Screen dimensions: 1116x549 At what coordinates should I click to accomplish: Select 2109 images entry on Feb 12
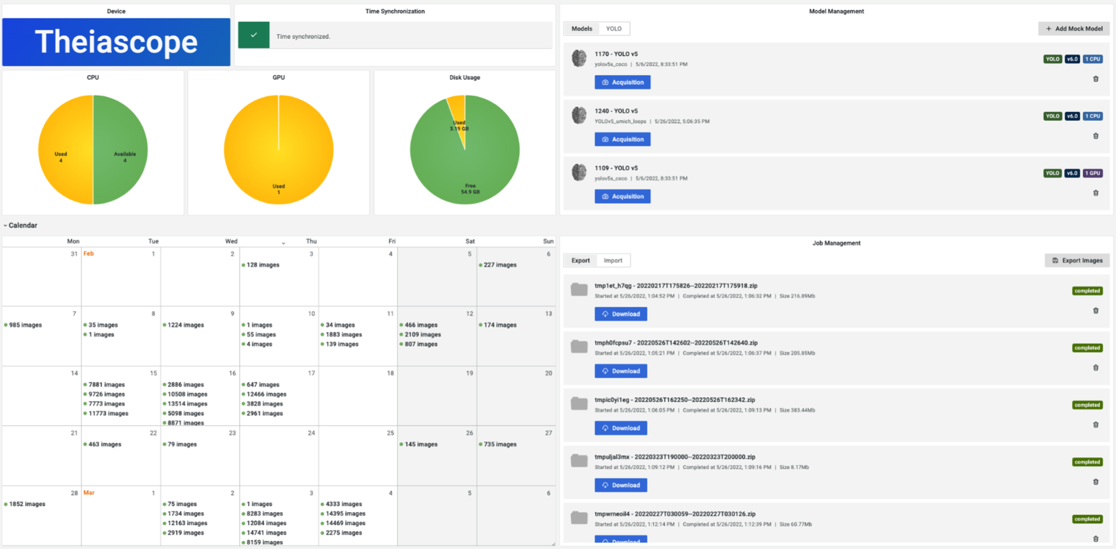[420, 335]
